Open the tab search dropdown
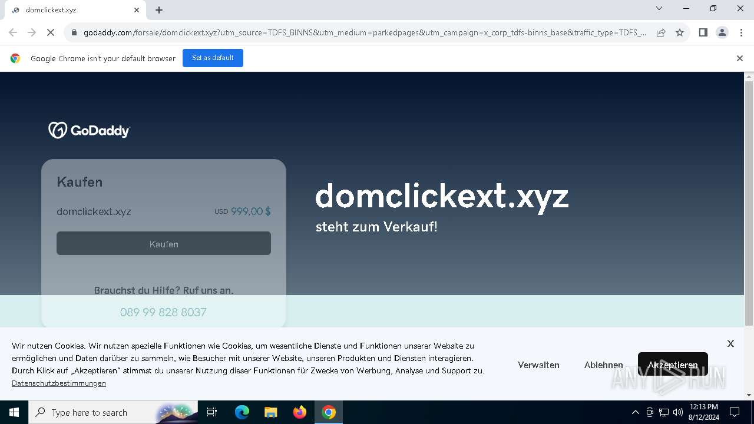 pyautogui.click(x=659, y=8)
